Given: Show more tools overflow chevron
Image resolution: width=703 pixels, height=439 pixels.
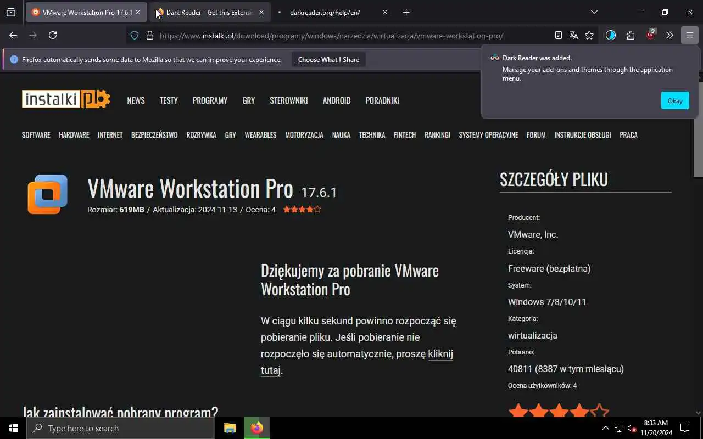Looking at the screenshot, I should tap(669, 35).
